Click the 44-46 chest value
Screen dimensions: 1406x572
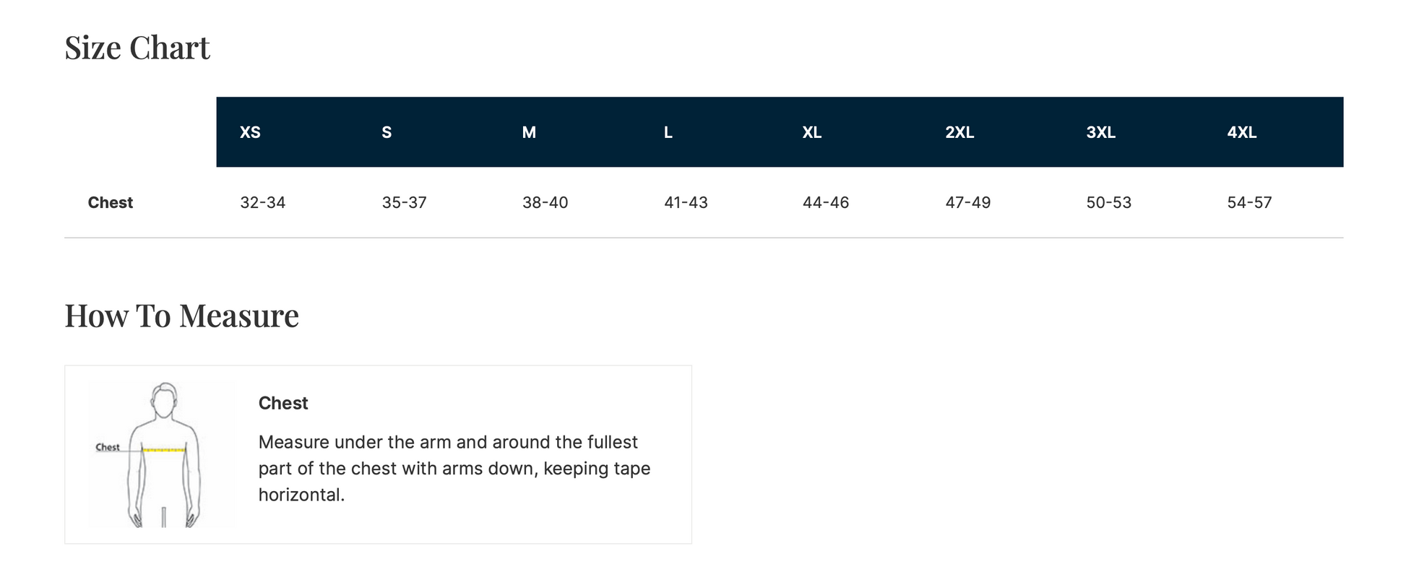pyautogui.click(x=825, y=202)
